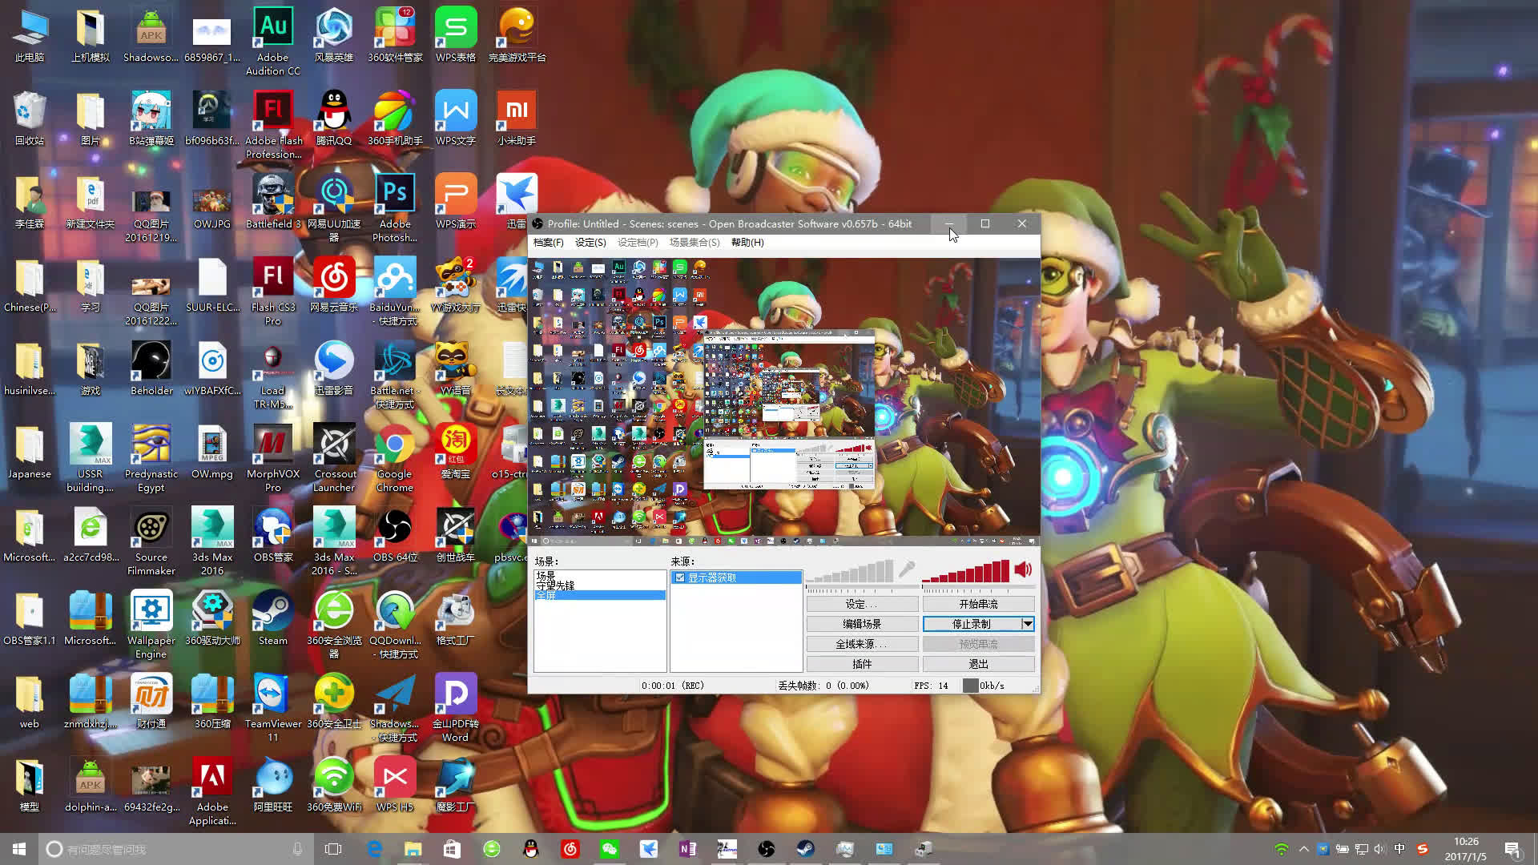Open 场景集合(S) menu in OBS

coord(694,242)
